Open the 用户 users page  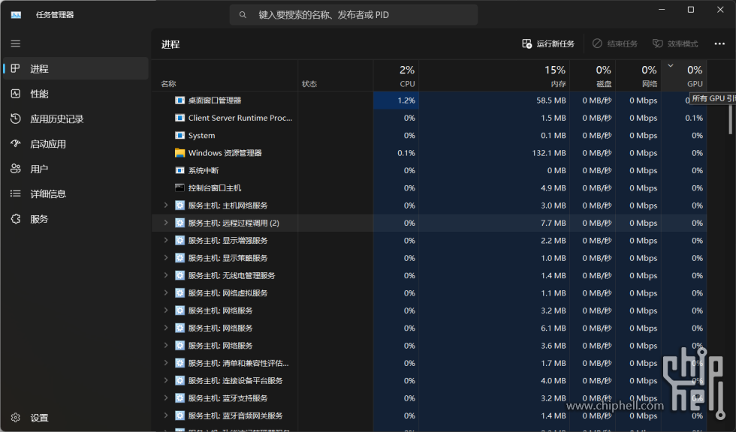[75, 169]
